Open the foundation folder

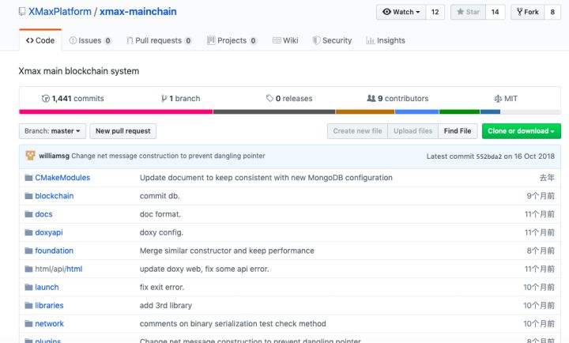(54, 251)
